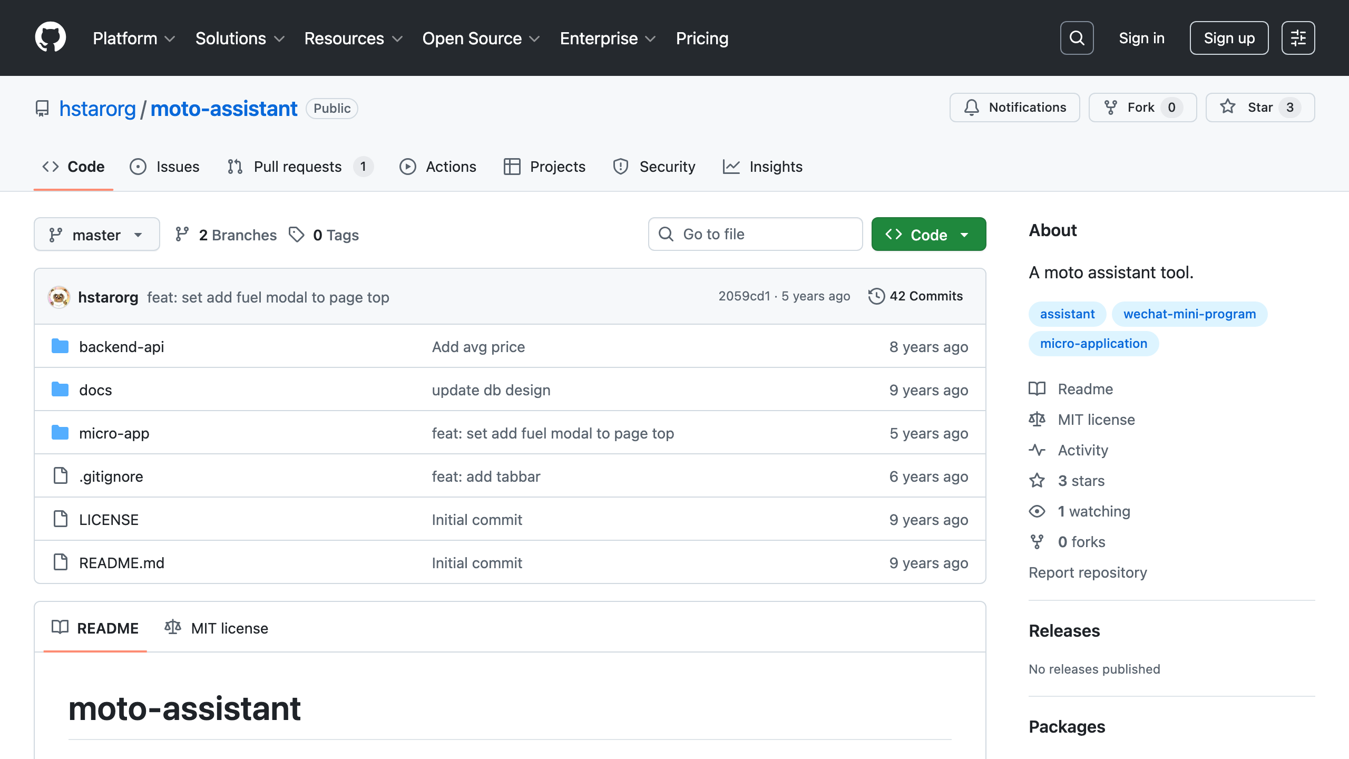Click the appearance settings sliders icon
The image size is (1349, 759).
[1298, 38]
